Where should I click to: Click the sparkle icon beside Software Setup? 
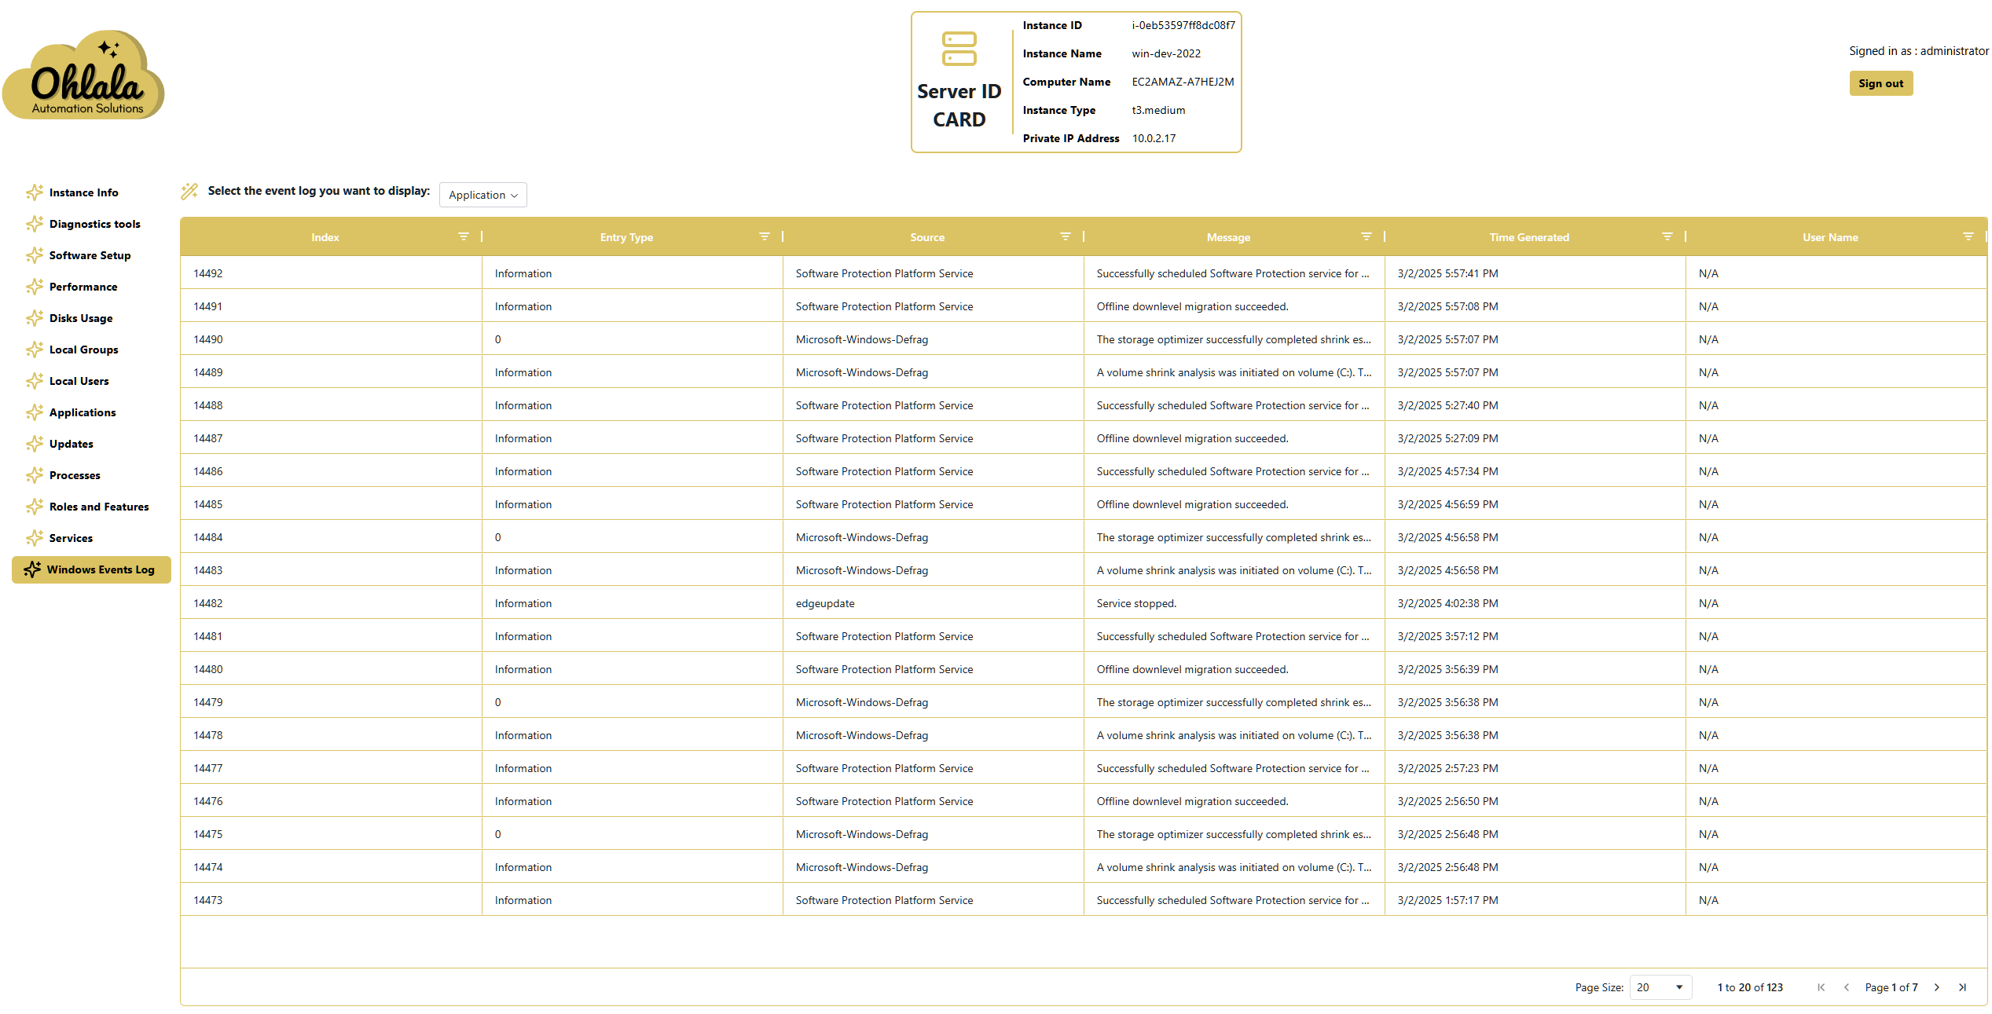coord(35,255)
